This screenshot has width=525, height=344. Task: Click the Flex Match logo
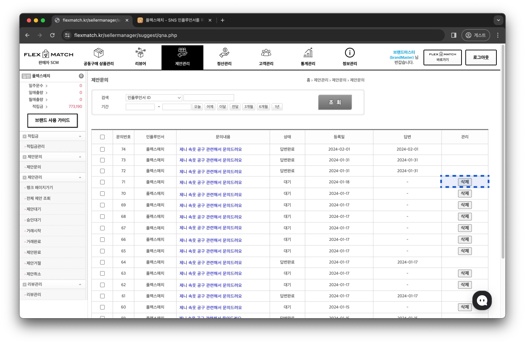(48, 54)
